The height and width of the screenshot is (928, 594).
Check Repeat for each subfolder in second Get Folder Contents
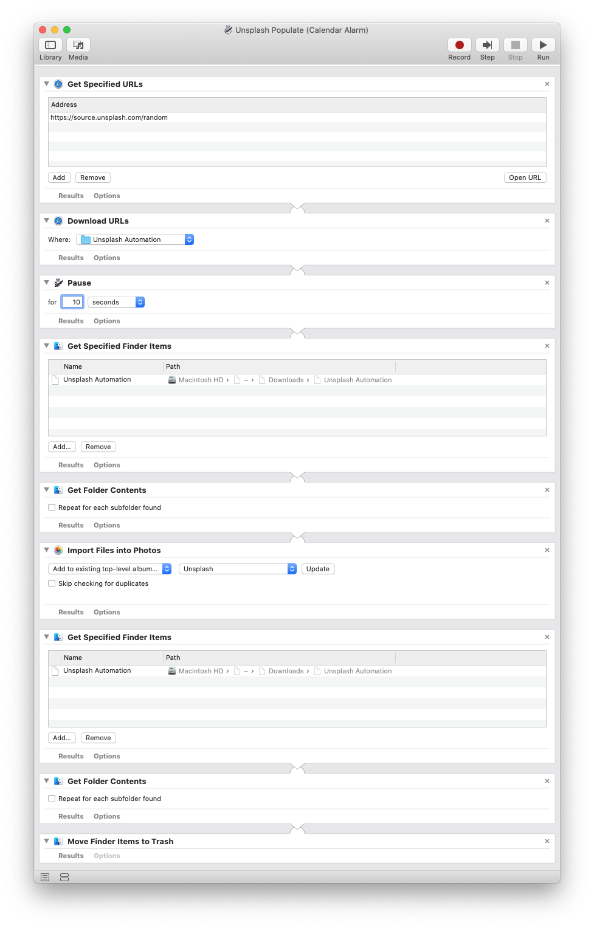click(52, 798)
